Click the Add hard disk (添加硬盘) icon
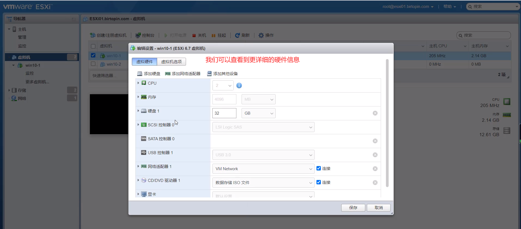 pyautogui.click(x=139, y=74)
